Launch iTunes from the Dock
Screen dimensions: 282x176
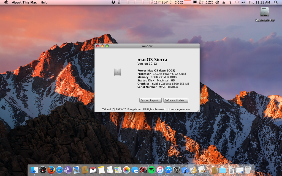[x=160, y=170]
